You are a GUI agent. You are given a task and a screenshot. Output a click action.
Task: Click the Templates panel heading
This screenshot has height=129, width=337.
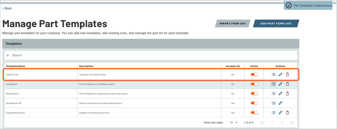[13, 43]
